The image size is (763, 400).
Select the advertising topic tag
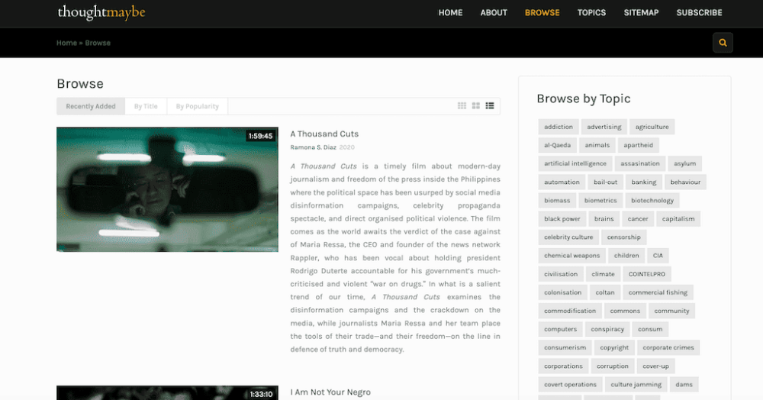point(604,127)
